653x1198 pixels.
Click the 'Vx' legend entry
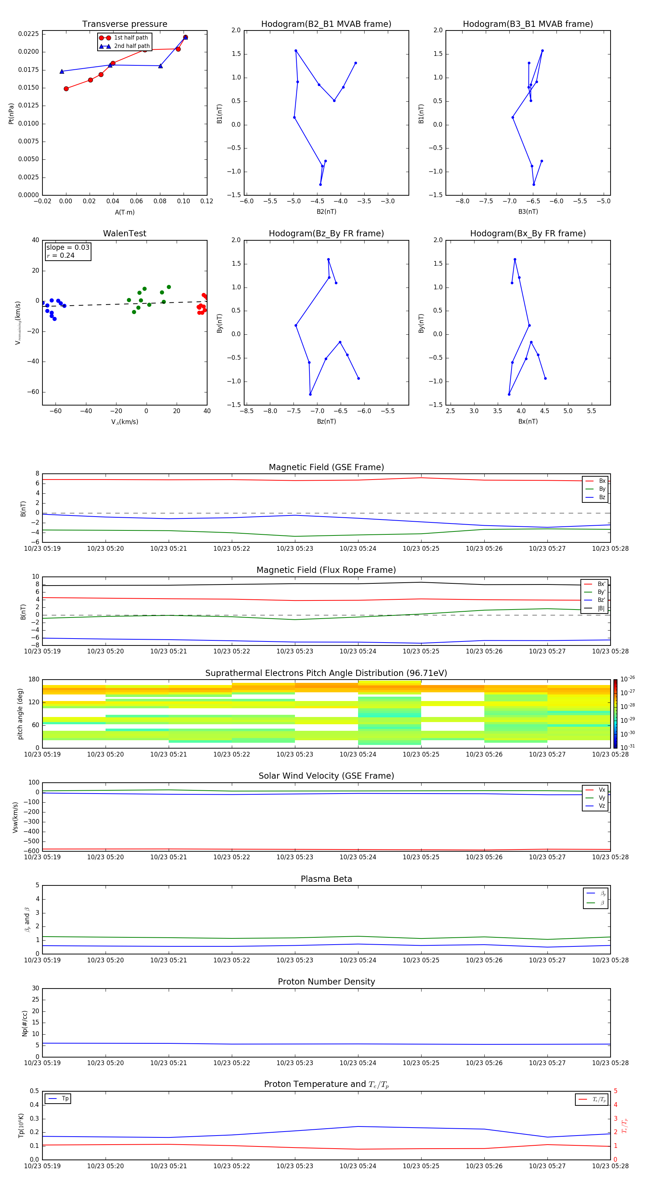(595, 790)
